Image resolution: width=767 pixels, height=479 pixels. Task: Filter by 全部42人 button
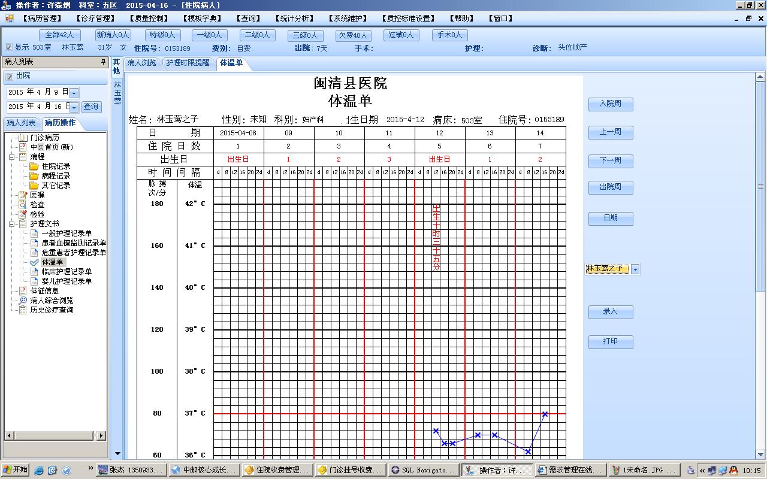tap(59, 35)
